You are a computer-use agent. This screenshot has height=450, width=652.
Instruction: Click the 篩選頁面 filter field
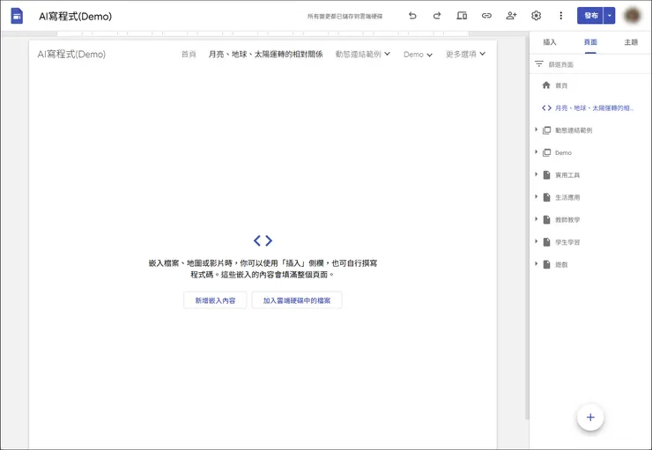click(x=589, y=64)
